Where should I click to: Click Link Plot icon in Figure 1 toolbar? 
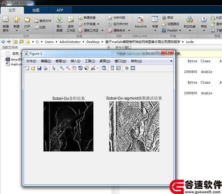104,68
